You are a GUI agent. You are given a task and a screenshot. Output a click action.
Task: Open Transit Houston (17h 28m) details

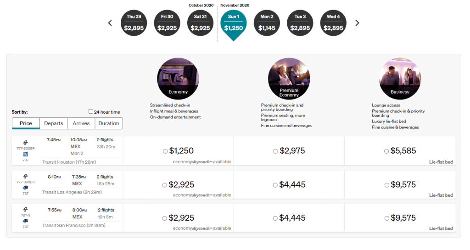[x=69, y=162]
